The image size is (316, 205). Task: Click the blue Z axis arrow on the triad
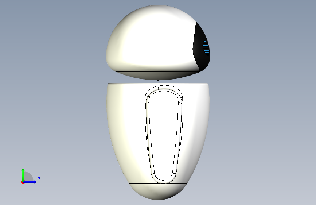(30, 182)
